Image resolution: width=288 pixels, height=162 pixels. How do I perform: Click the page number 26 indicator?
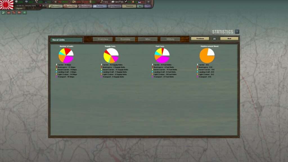pyautogui.click(x=214, y=39)
